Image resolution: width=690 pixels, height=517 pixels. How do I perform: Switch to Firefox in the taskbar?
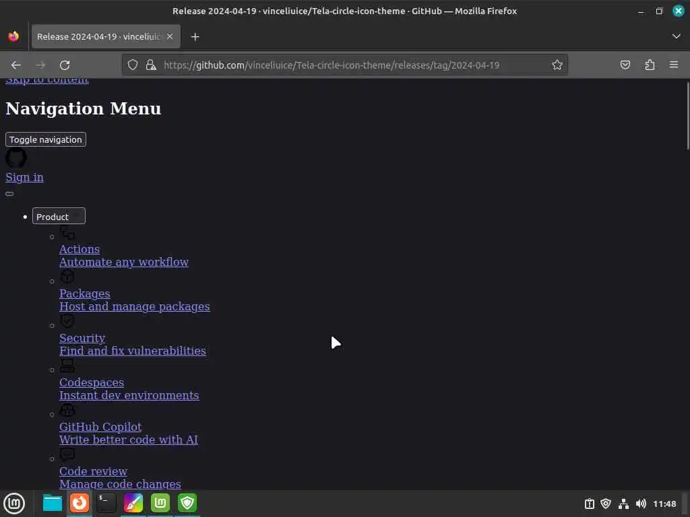80,503
